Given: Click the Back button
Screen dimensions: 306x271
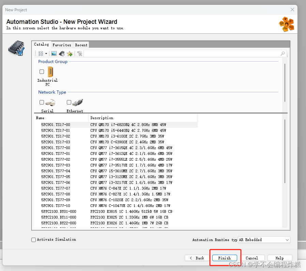Looking at the screenshot, I should 197,258.
